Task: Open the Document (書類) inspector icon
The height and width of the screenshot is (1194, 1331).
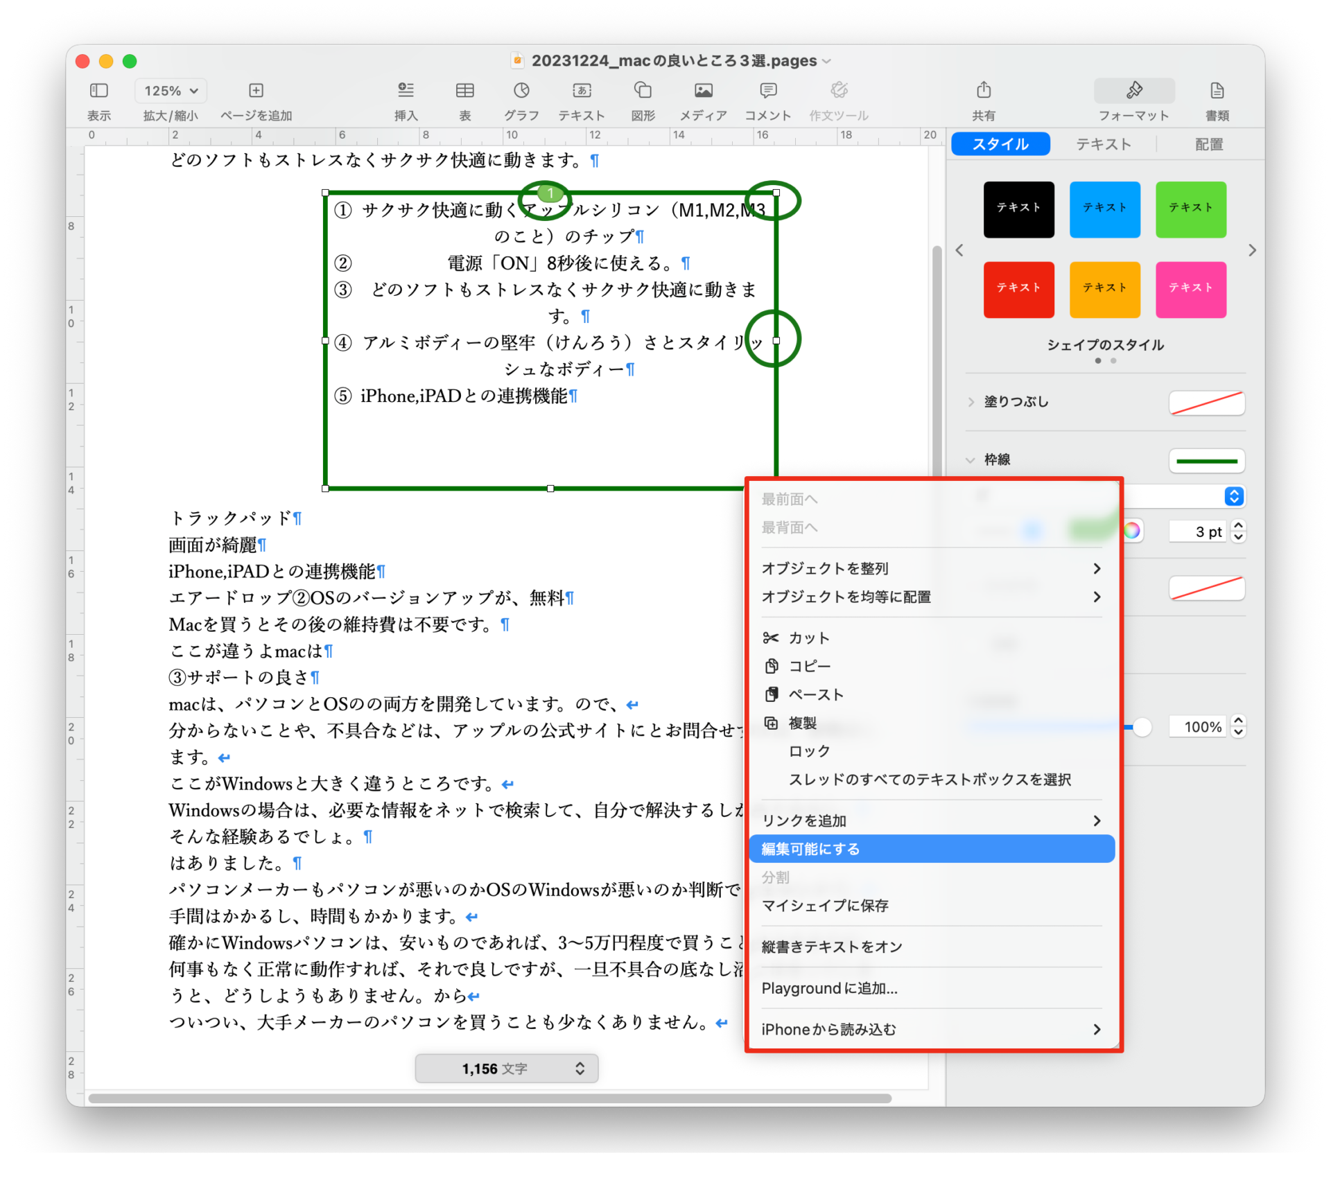Action: [x=1217, y=91]
